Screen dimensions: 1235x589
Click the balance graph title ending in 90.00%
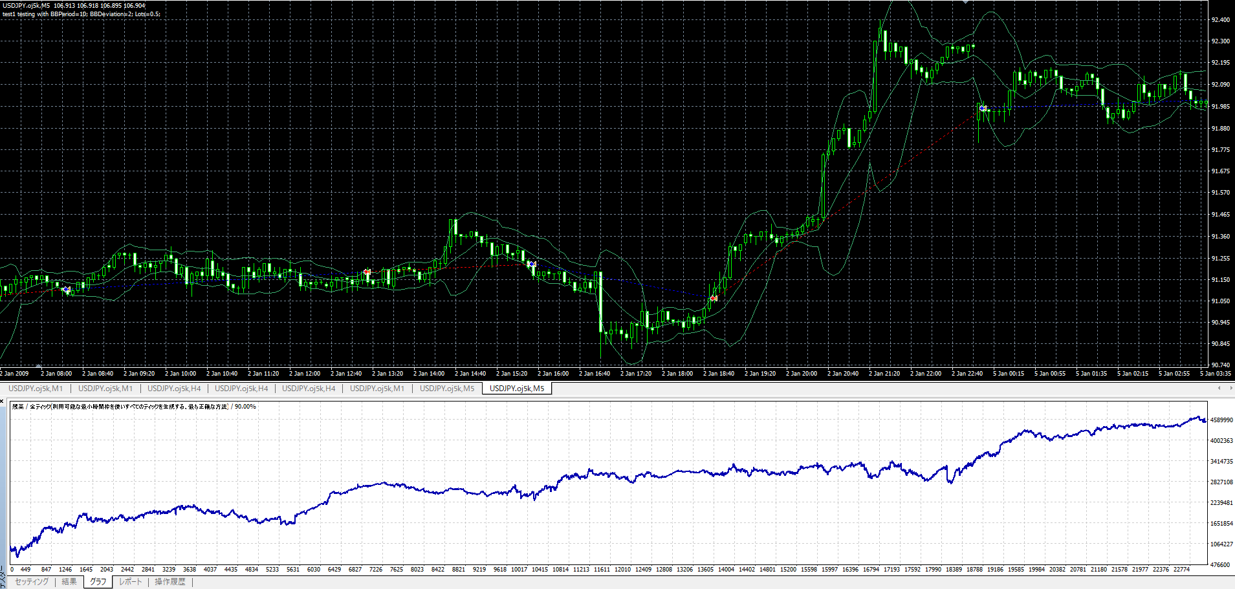click(x=134, y=407)
